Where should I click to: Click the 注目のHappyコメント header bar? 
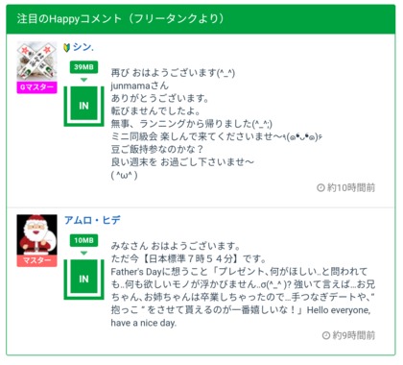coord(201,19)
